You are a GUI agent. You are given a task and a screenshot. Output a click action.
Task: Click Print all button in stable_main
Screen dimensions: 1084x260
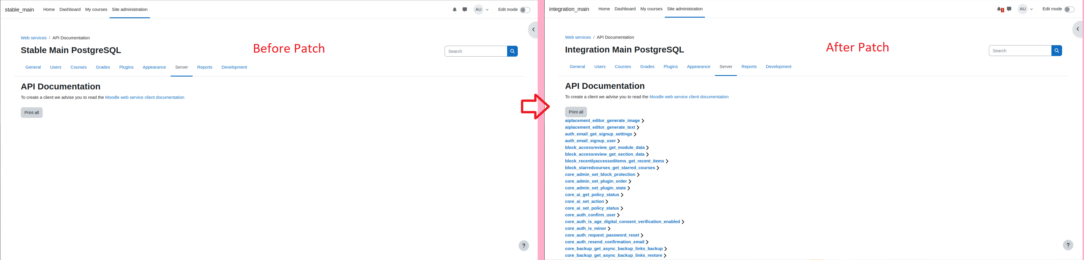(31, 112)
